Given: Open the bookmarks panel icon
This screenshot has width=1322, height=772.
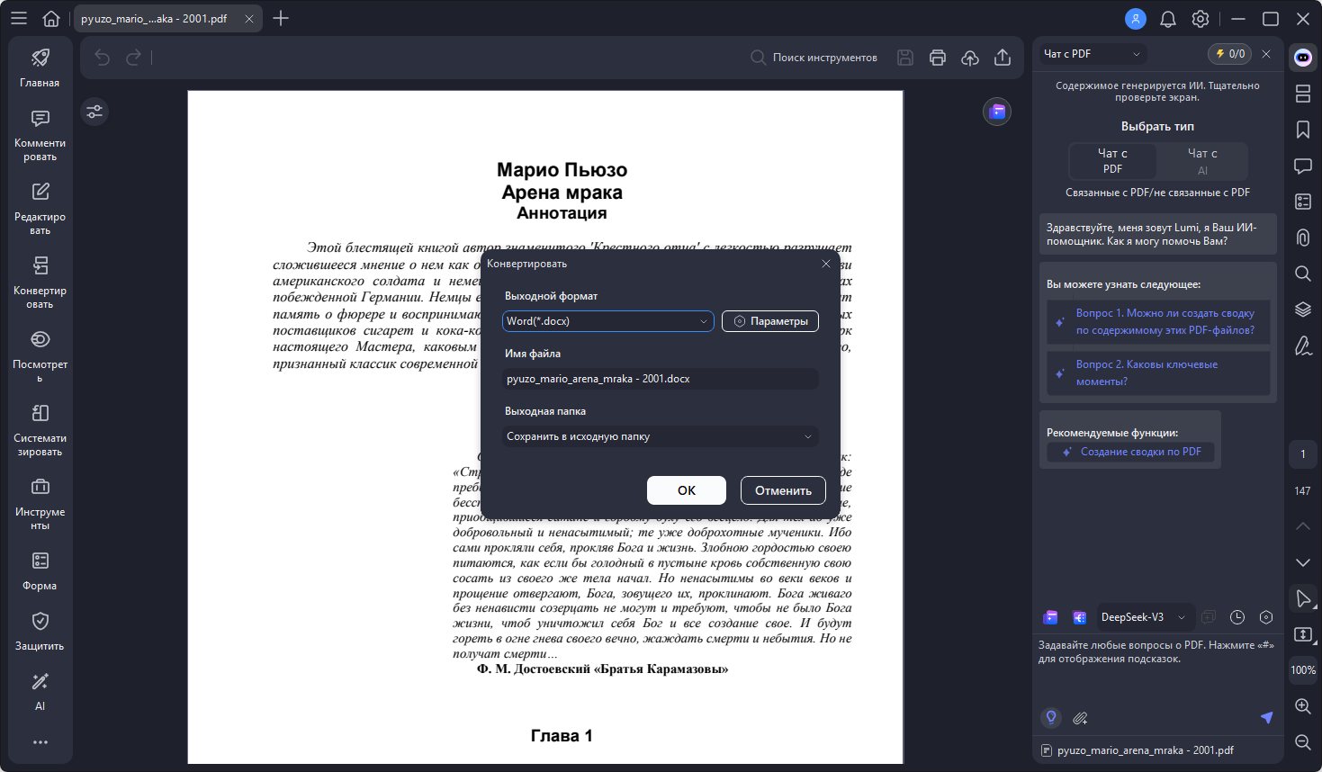Looking at the screenshot, I should [x=1302, y=130].
